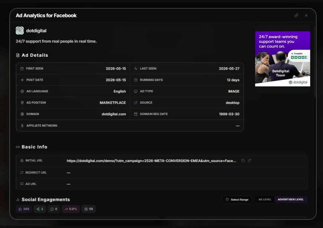Image resolution: width=323 pixels, height=228 pixels.
Task: Switch to the AD LEVEL tab
Action: (x=265, y=199)
